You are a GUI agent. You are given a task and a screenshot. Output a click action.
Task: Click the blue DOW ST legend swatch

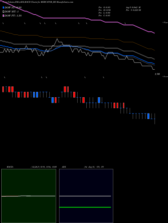click(x=3, y=7)
